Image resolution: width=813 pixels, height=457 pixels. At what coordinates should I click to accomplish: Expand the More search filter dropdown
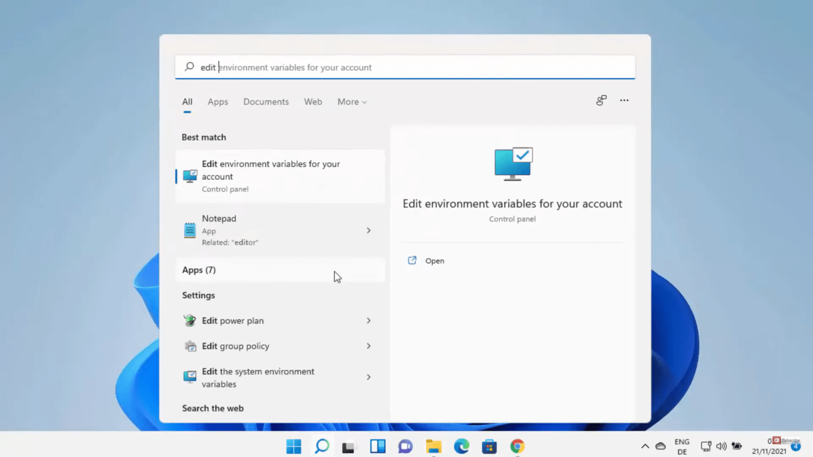point(351,102)
